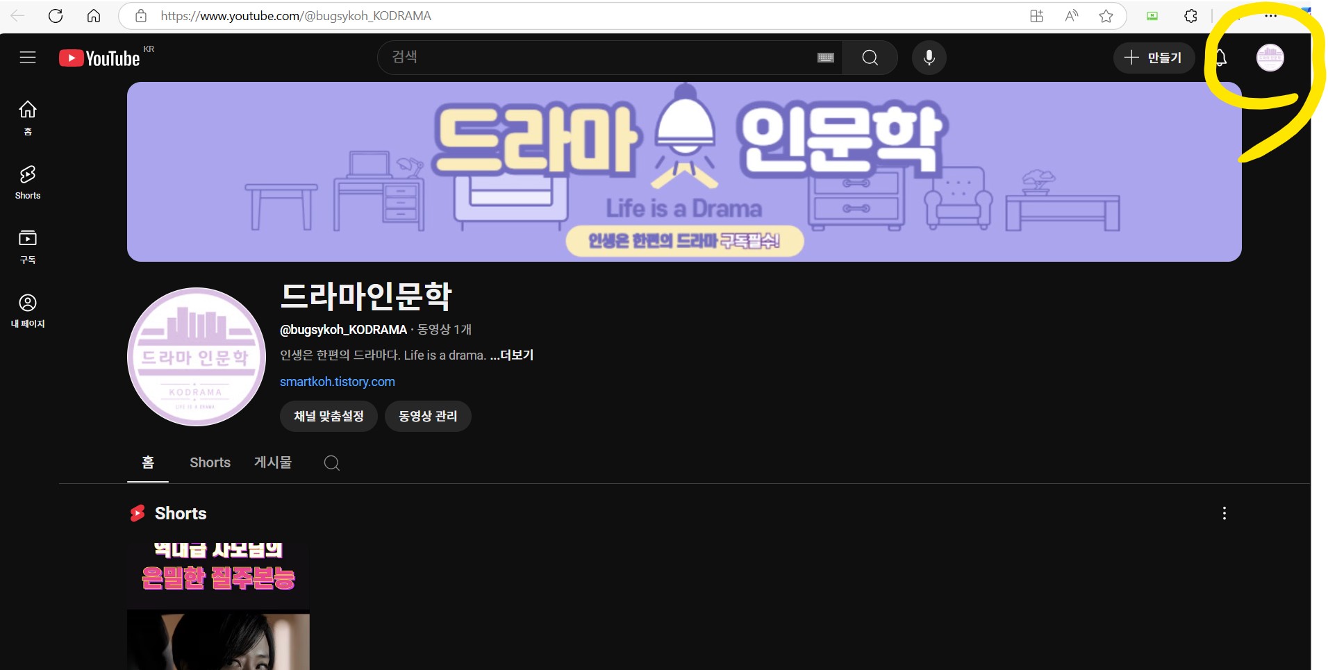This screenshot has width=1328, height=670.
Task: Reload the page in browser
Action: click(x=56, y=16)
